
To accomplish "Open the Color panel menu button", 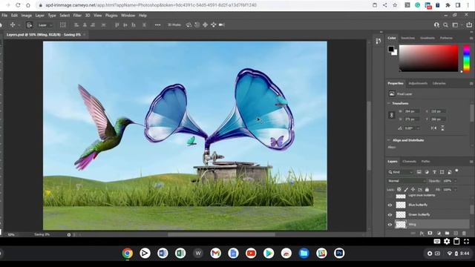I will tap(471, 38).
